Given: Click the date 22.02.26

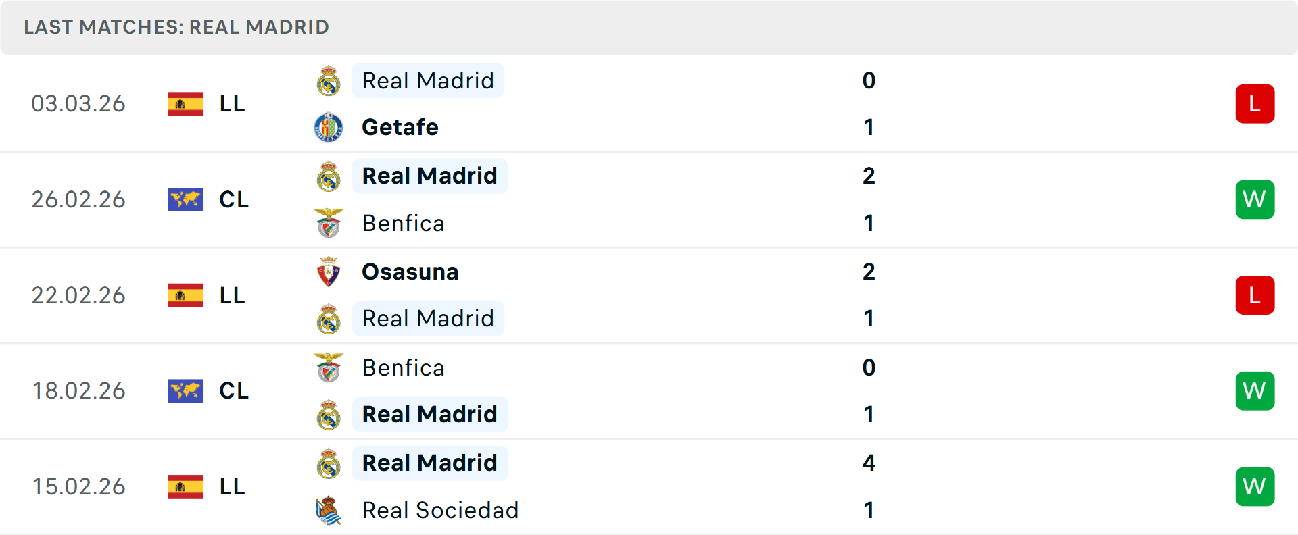Looking at the screenshot, I should coord(78,295).
